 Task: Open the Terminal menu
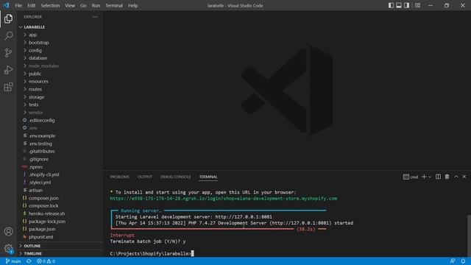[x=114, y=5]
